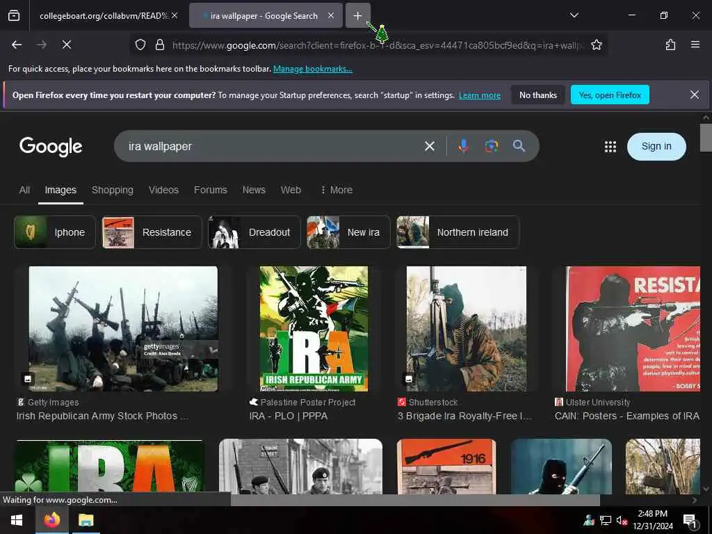Open Firefox extensions puzzle icon
Image resolution: width=712 pixels, height=534 pixels.
tap(670, 44)
